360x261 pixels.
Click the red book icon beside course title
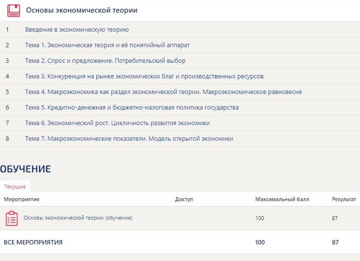point(14,10)
